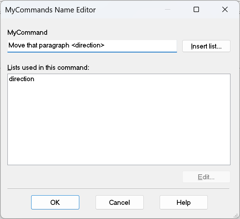
Task: Open Help for the name editor
Action: coord(183,202)
